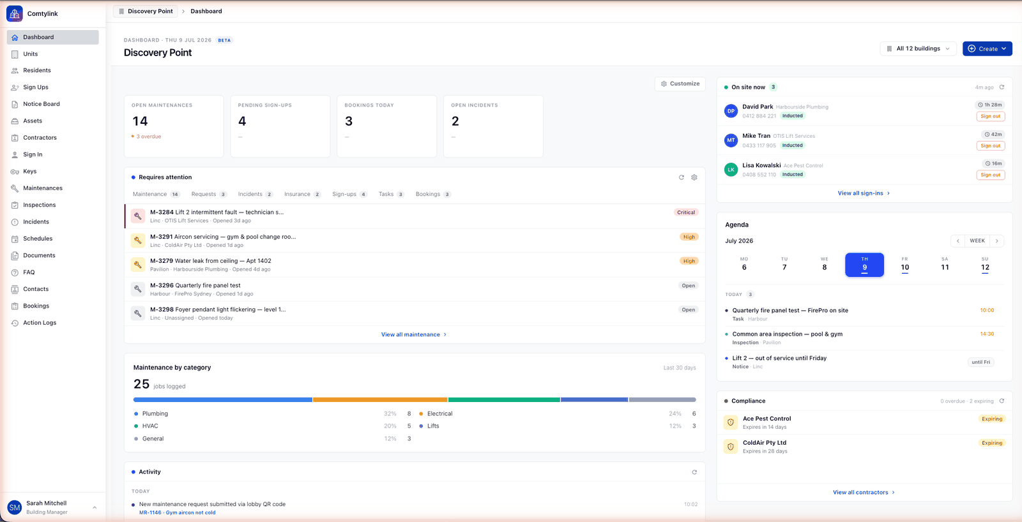Switch to the Requests tab
This screenshot has height=522, width=1022.
pyautogui.click(x=209, y=194)
